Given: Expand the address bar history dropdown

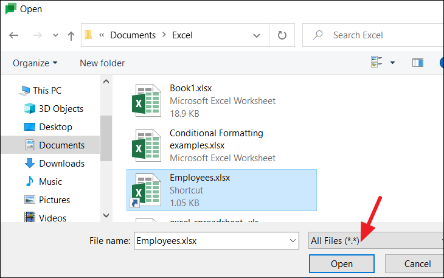Looking at the screenshot, I should coord(257,35).
